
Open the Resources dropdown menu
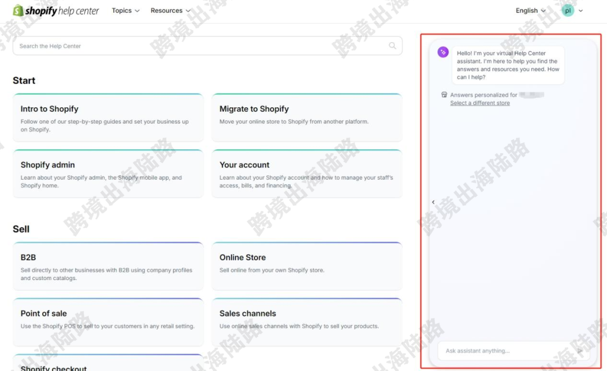coord(171,11)
